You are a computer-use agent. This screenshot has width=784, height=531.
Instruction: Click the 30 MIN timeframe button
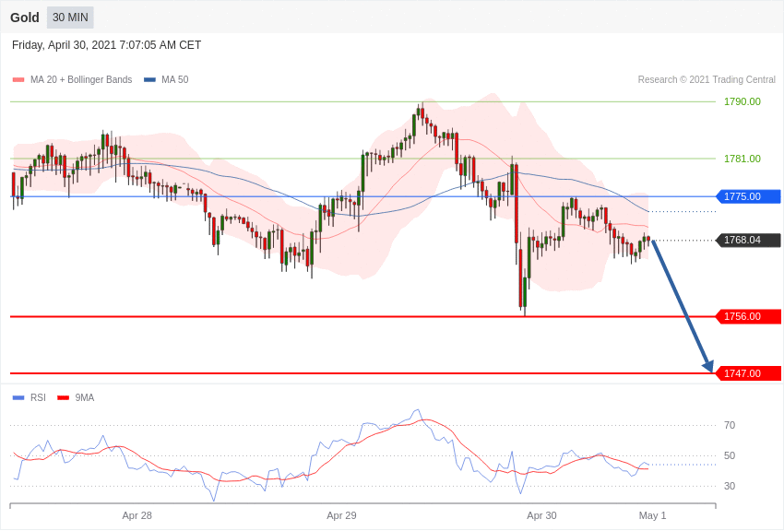coord(70,18)
